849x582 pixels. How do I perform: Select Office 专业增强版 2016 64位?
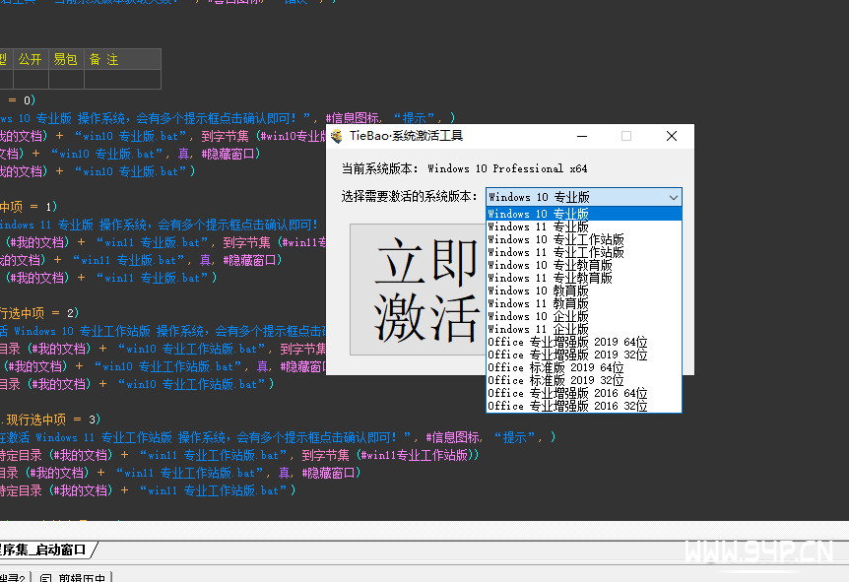pyautogui.click(x=584, y=393)
